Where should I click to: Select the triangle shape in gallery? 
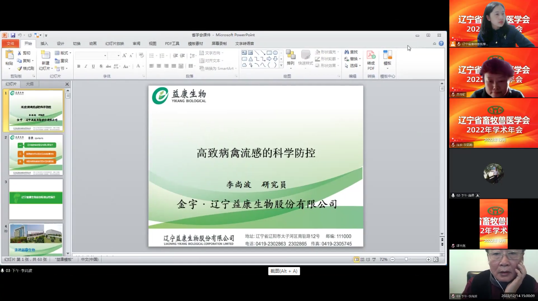pos(251,59)
